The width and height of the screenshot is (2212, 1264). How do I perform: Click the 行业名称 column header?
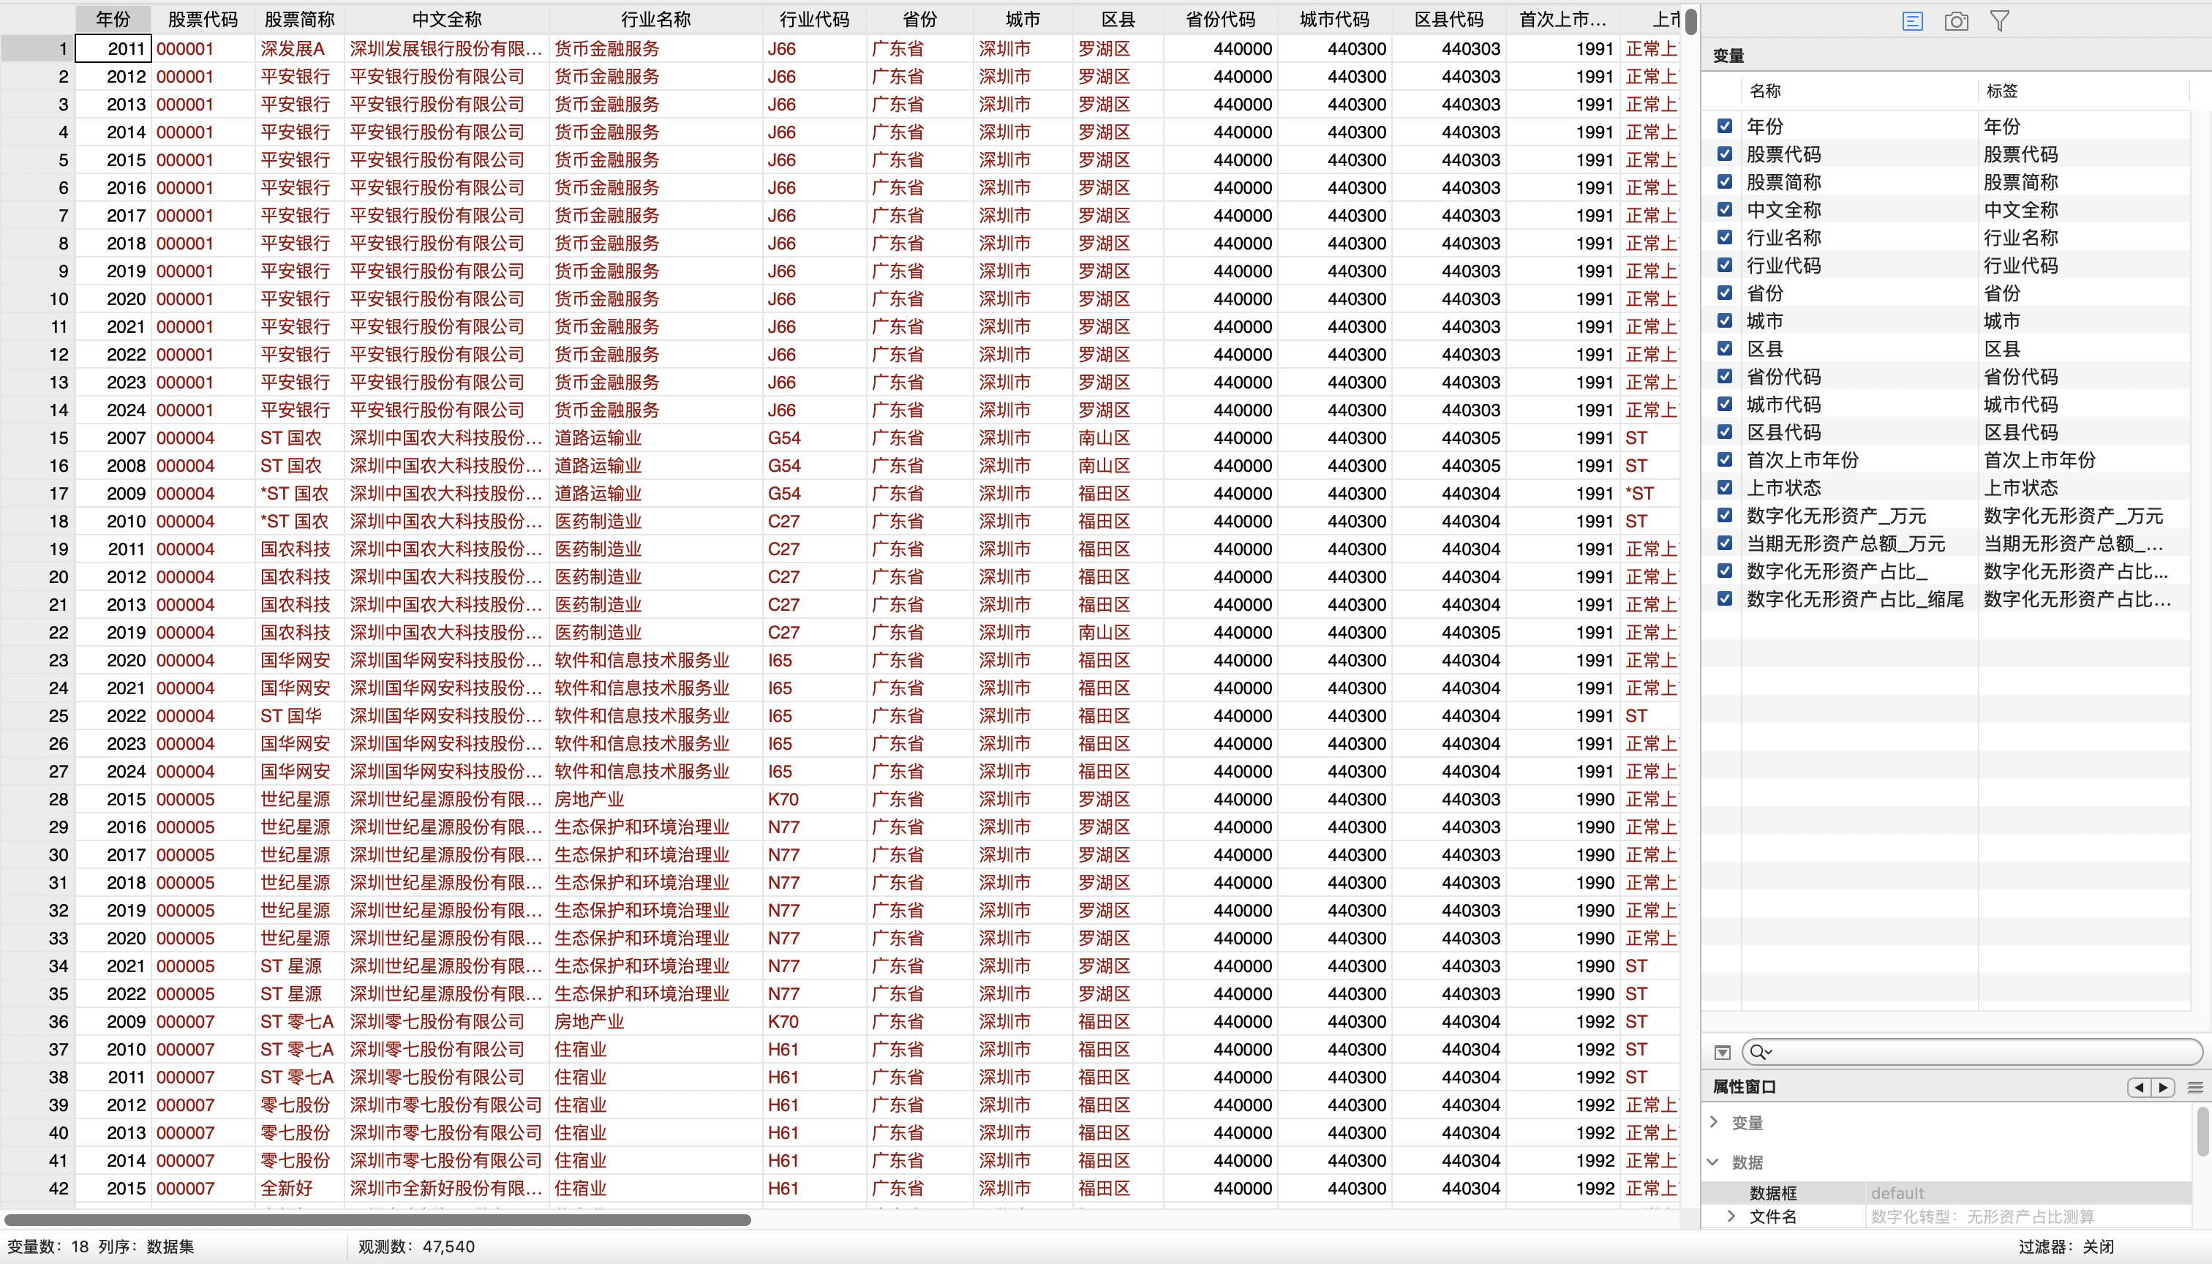(655, 19)
